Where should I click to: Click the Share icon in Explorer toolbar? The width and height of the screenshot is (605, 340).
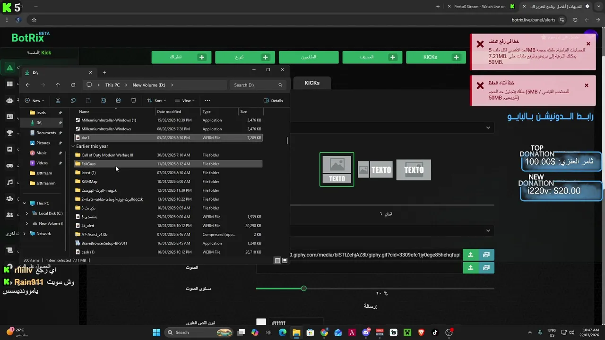click(x=118, y=101)
